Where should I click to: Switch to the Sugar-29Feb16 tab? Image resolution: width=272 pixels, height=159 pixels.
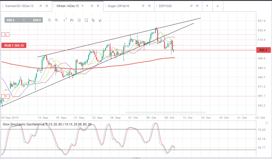point(118,6)
